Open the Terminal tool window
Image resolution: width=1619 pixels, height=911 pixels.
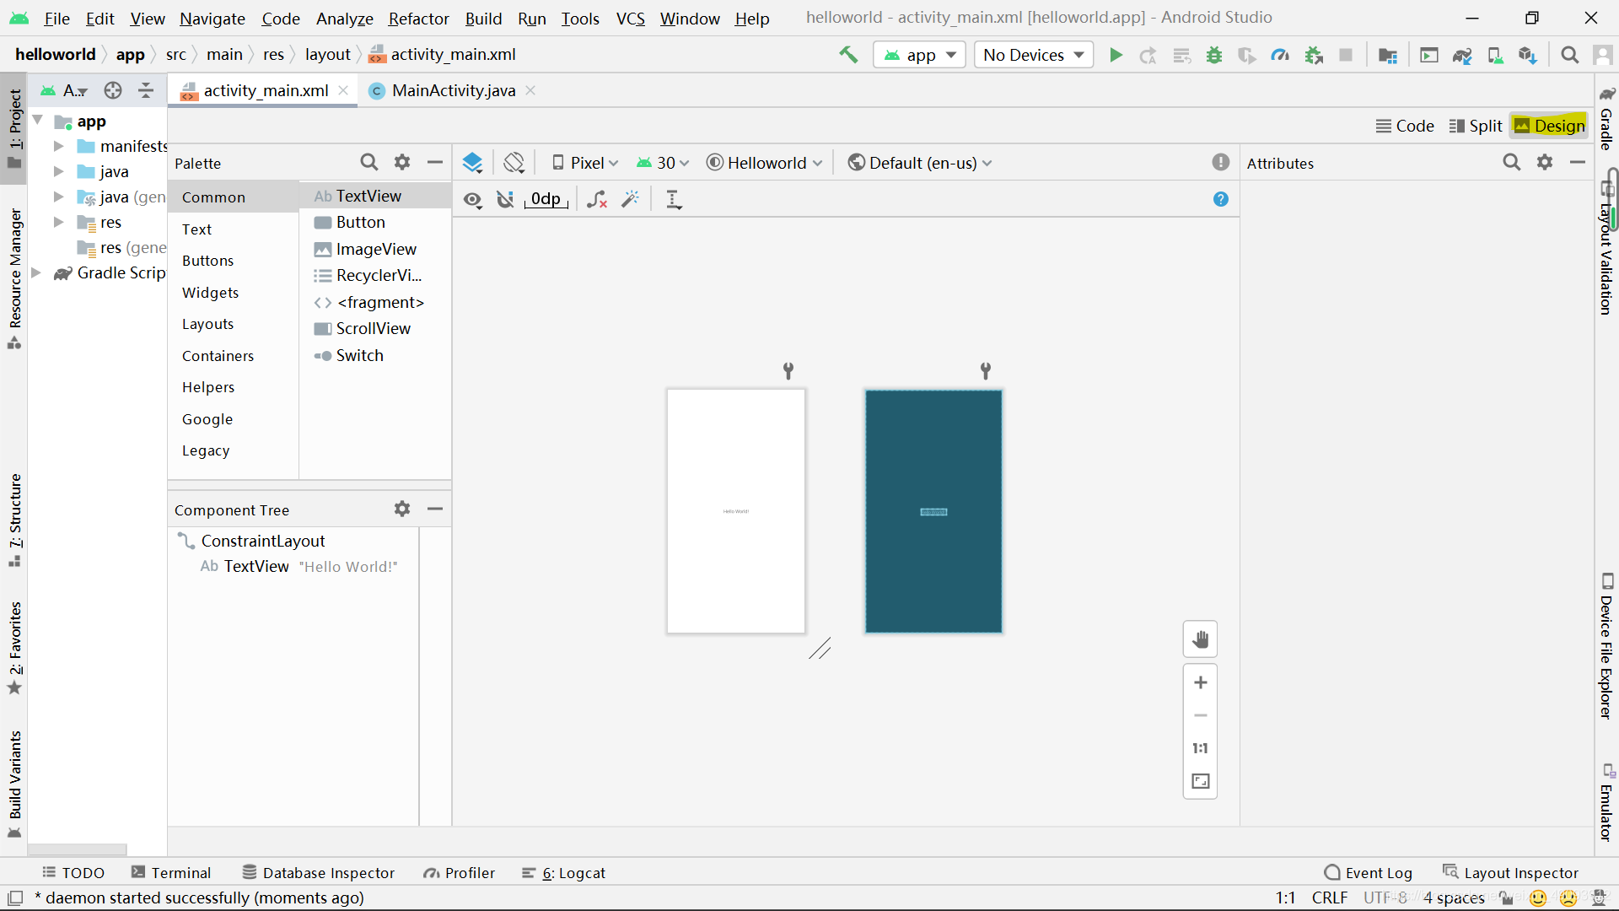coord(171,873)
